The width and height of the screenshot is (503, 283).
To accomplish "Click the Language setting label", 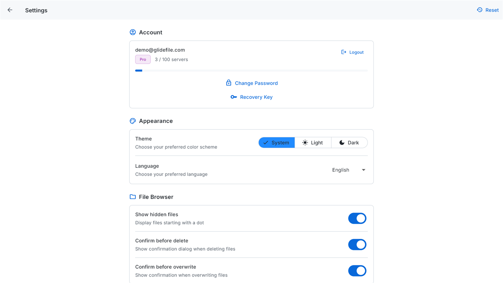I will click(147, 166).
